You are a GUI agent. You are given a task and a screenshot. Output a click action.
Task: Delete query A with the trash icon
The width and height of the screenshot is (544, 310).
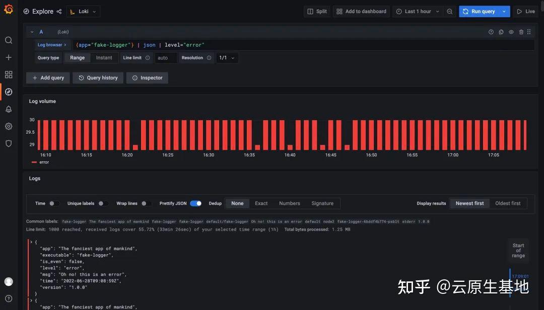[x=521, y=32]
